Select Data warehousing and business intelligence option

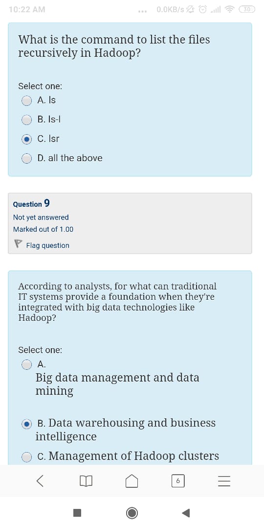pyautogui.click(x=26, y=424)
